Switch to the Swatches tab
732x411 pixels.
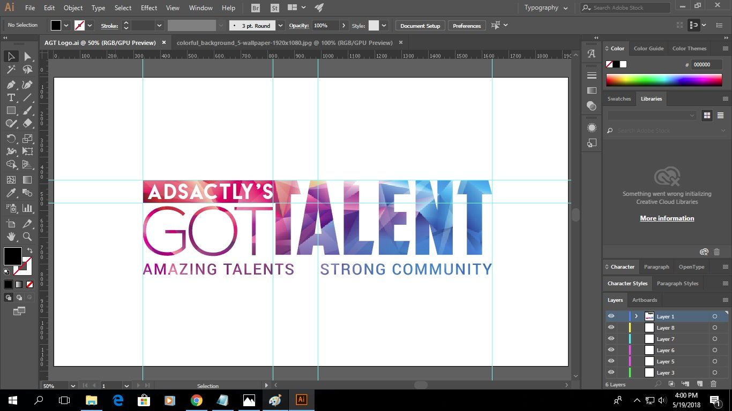tap(619, 98)
